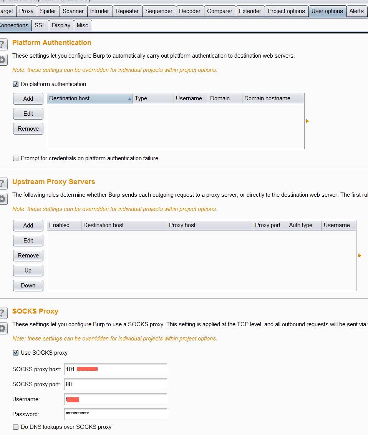
Task: Click the orange arrow beside upstream proxy table
Action: pyautogui.click(x=360, y=256)
